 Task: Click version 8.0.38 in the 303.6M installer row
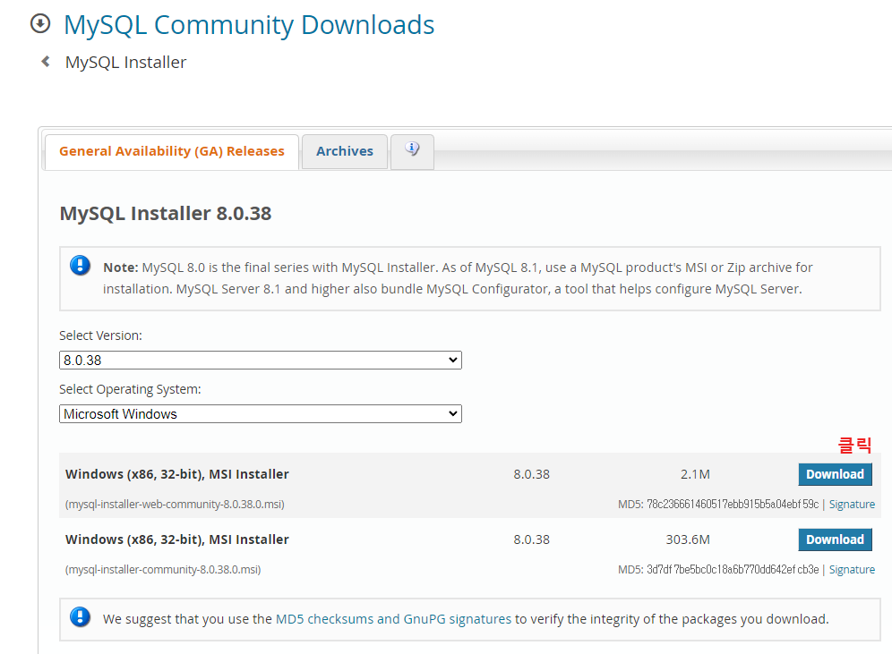532,539
